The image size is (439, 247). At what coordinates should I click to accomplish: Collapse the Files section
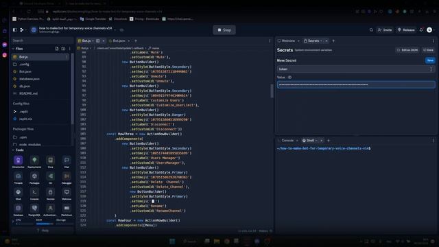click(x=13, y=49)
